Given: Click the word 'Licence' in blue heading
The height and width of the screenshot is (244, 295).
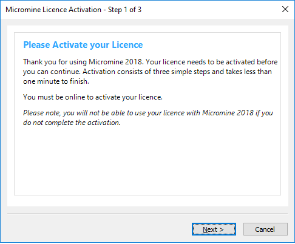Looking at the screenshot, I should (127, 45).
